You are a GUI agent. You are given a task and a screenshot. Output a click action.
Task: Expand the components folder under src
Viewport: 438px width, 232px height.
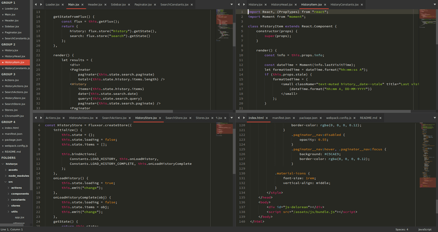point(9,194)
